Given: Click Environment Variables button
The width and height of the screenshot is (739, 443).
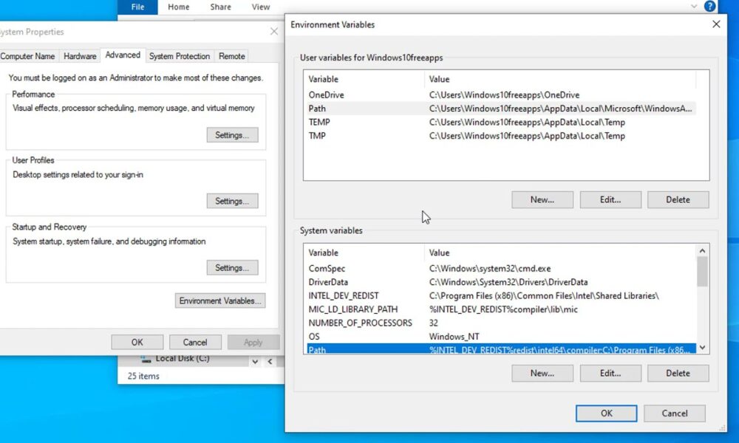Looking at the screenshot, I should click(x=219, y=301).
